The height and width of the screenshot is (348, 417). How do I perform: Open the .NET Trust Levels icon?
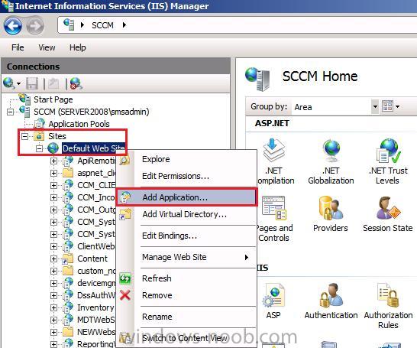tap(388, 161)
